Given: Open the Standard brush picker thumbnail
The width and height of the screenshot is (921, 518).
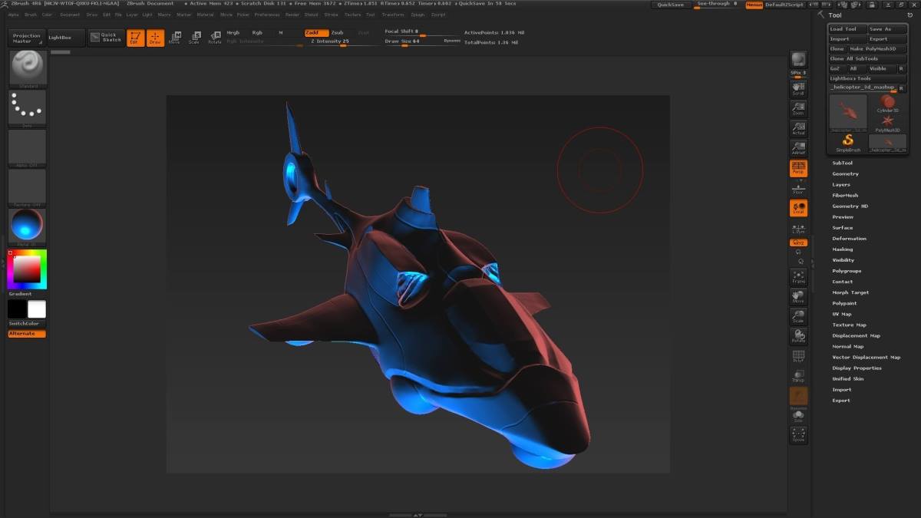Looking at the screenshot, I should (27, 69).
